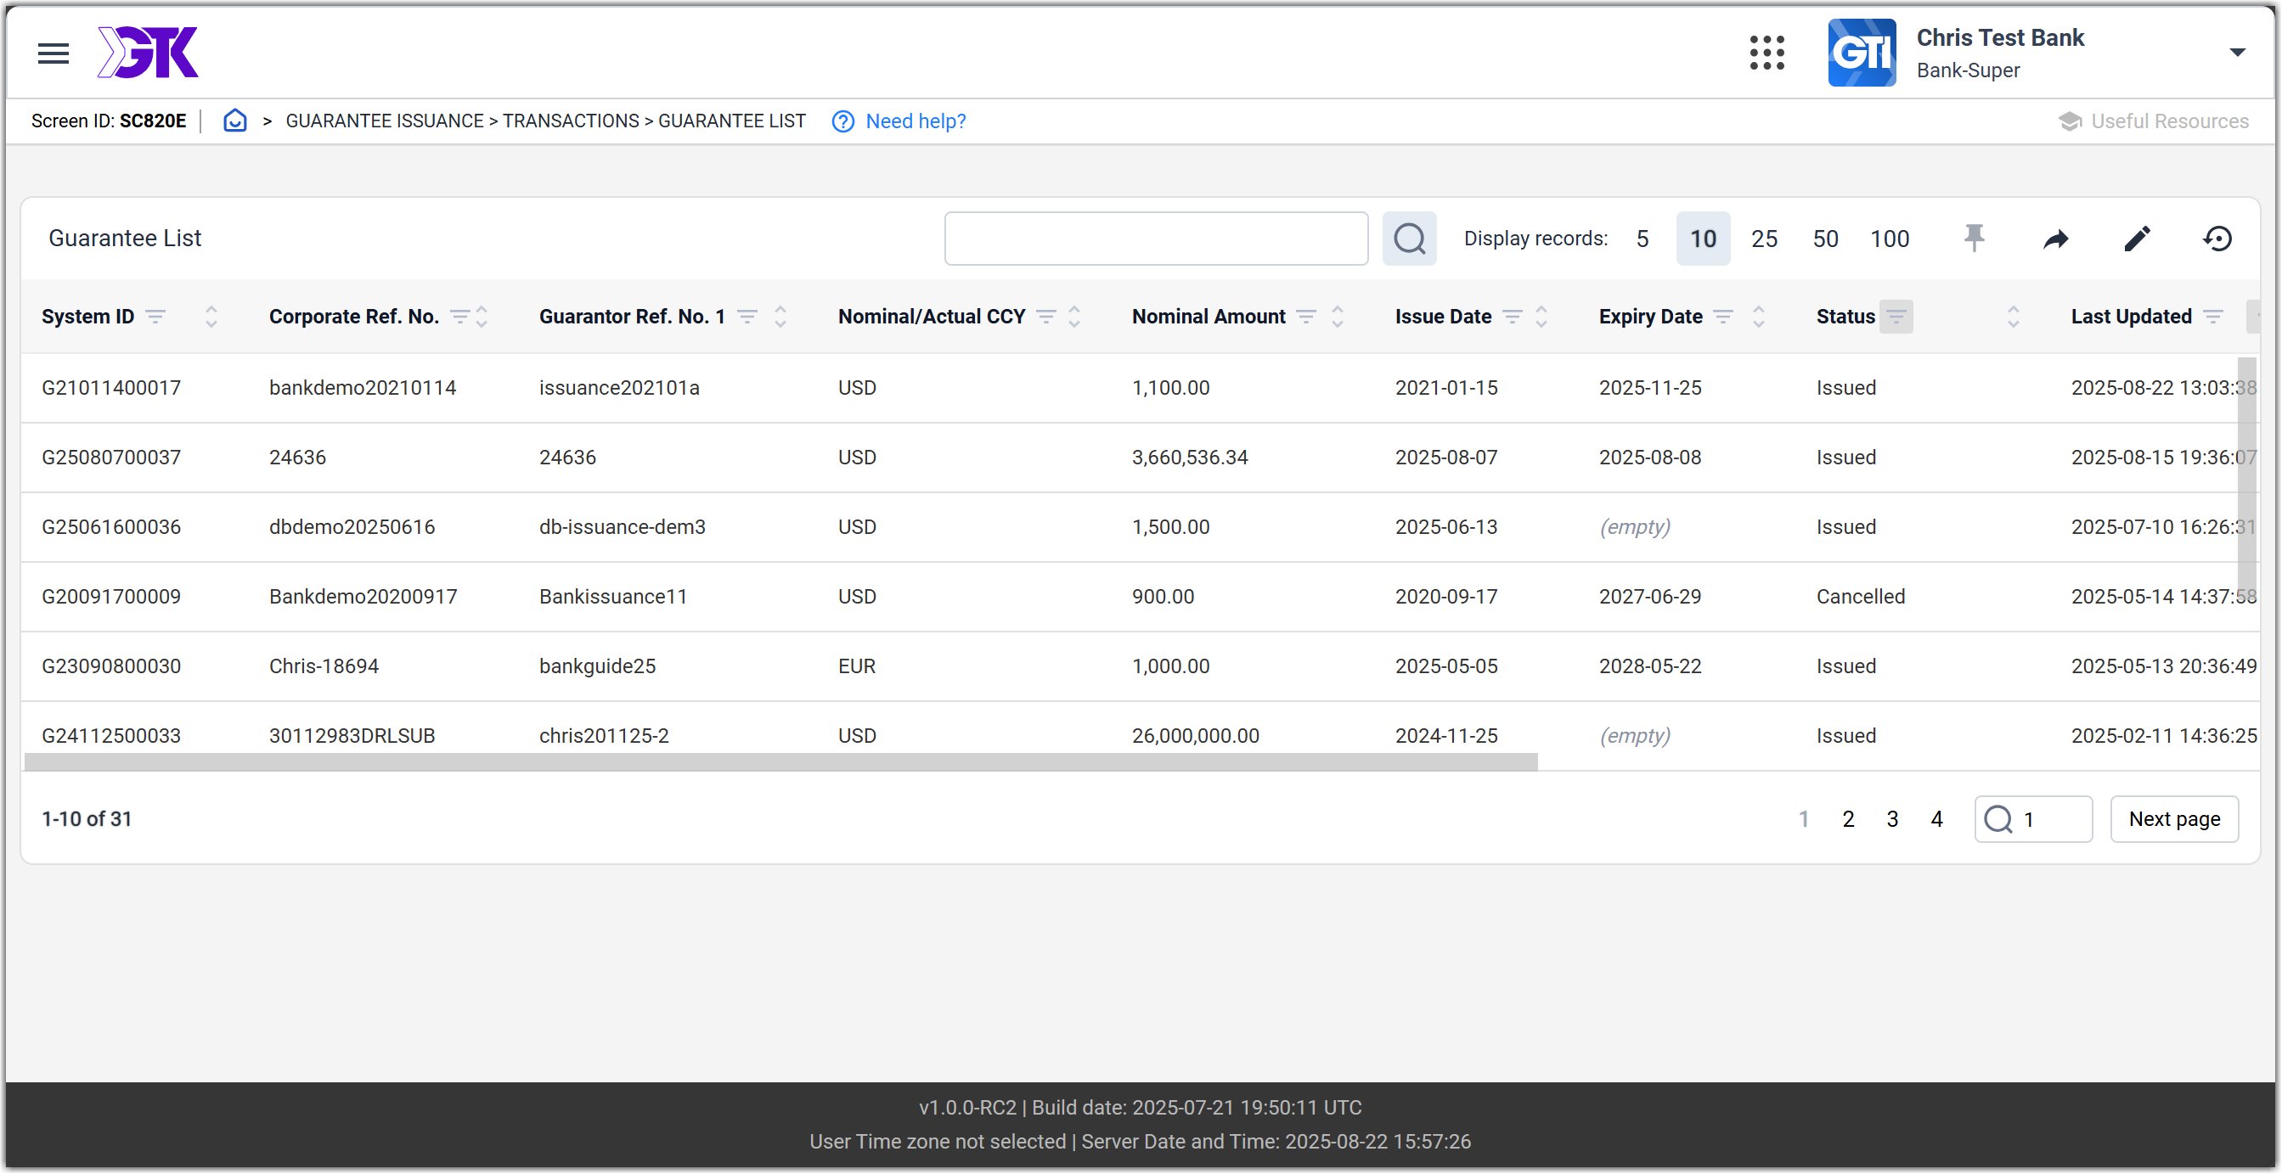Click the Next page button
Screen dimensions: 2282x1174
pos(2174,820)
